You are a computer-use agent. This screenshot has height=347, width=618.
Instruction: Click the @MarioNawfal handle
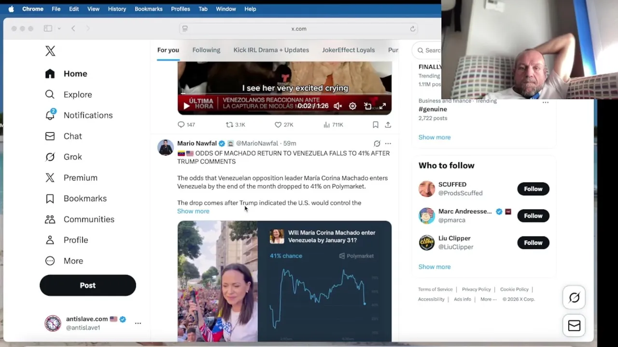(x=257, y=143)
